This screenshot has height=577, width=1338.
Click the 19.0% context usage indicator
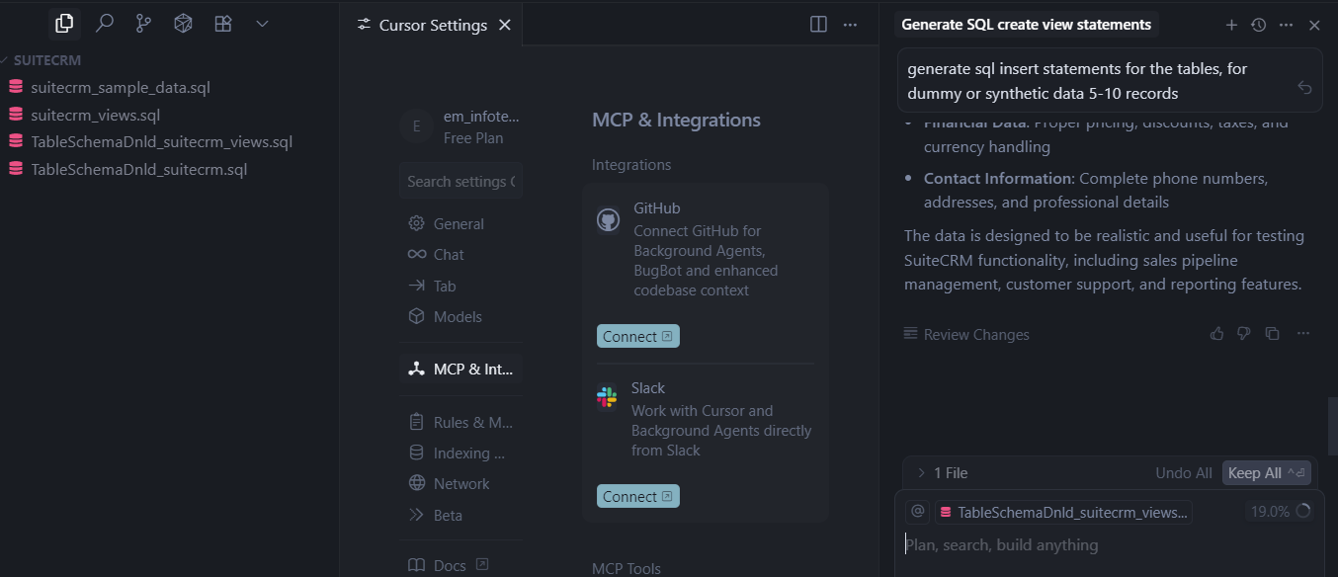(1280, 511)
